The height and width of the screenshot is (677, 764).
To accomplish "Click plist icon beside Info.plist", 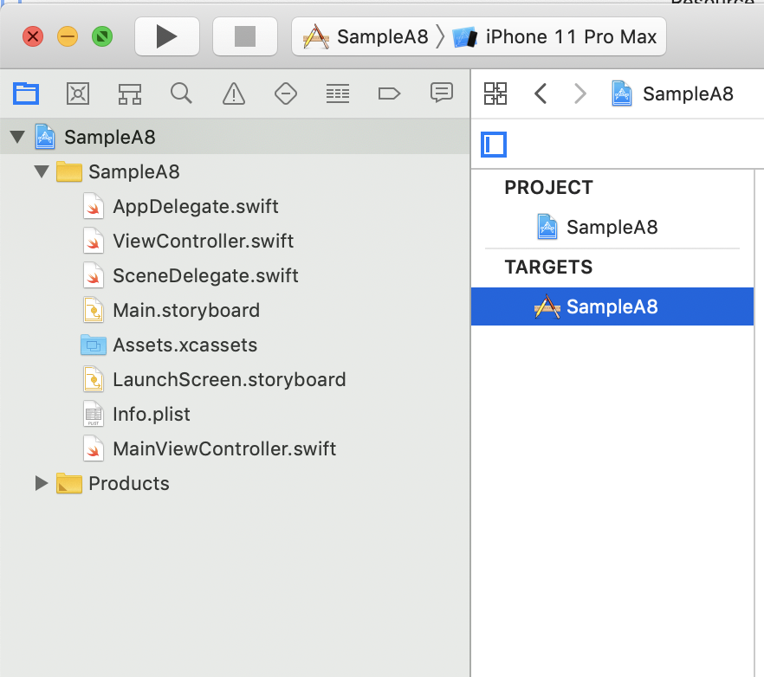I will coord(93,414).
